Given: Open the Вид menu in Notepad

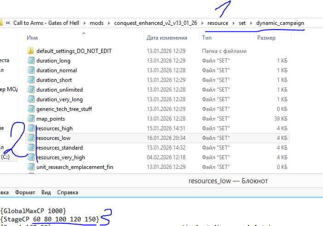Looking at the screenshot, I should pyautogui.click(x=46, y=192).
